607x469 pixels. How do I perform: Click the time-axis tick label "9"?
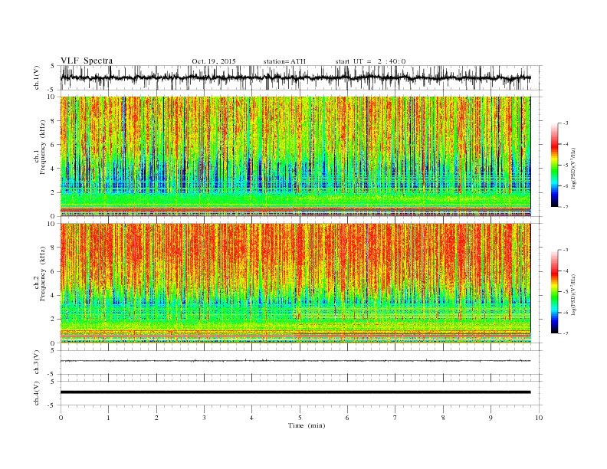[491, 418]
